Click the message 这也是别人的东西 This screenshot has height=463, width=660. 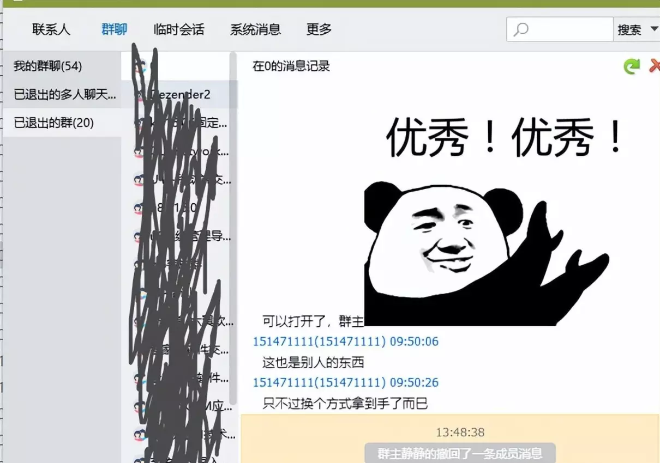313,362
